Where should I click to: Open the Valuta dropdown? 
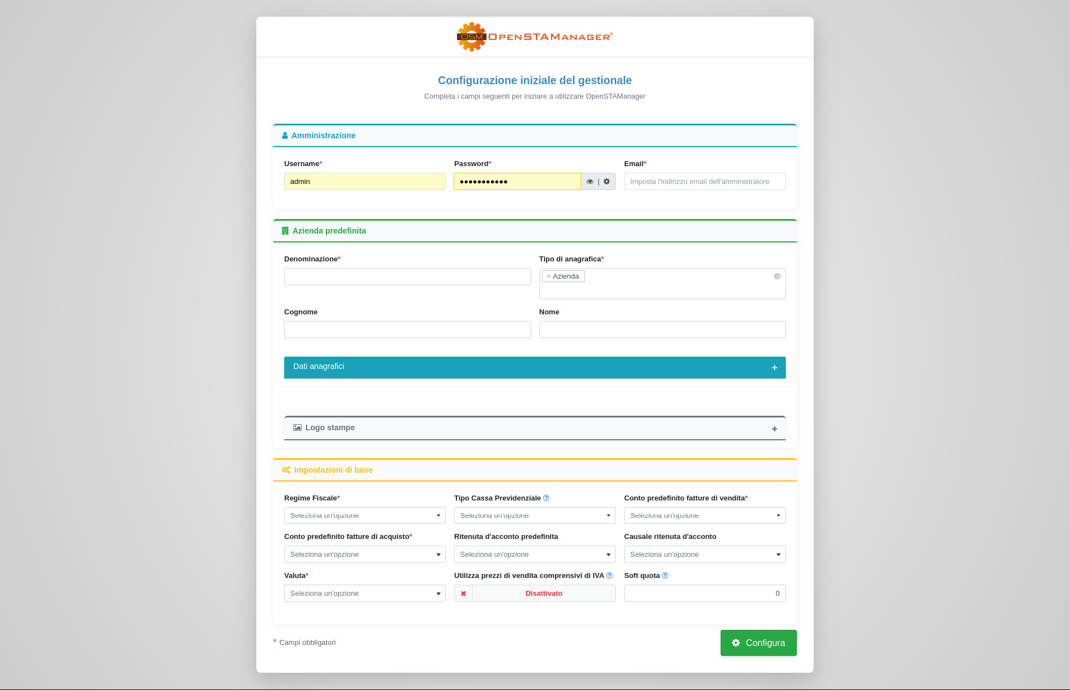[364, 594]
